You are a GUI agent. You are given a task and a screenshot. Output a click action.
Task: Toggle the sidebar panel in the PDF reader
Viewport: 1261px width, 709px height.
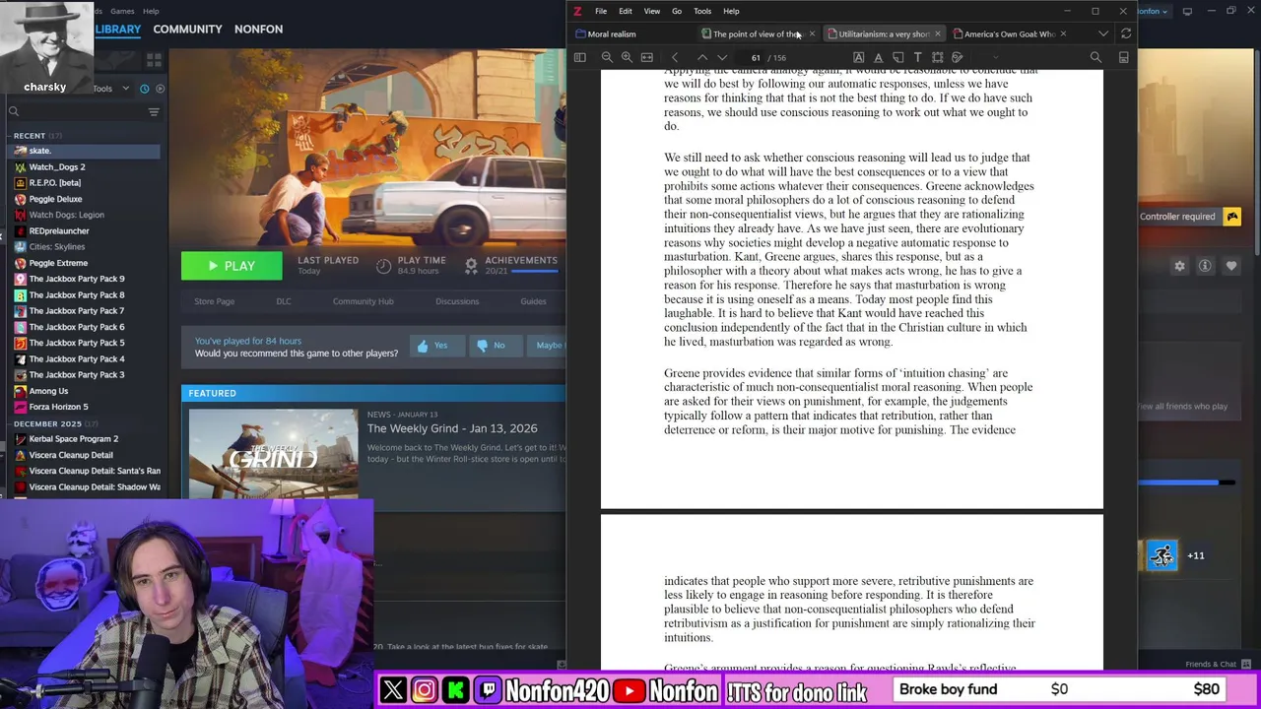click(x=580, y=57)
